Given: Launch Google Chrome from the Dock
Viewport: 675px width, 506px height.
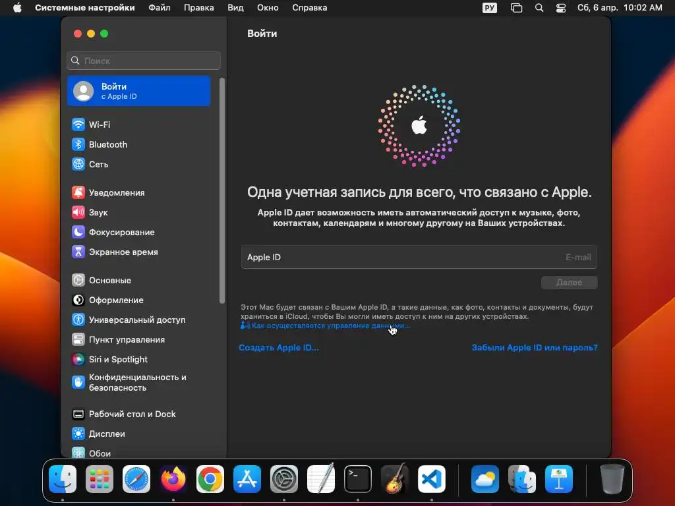Looking at the screenshot, I should point(210,479).
